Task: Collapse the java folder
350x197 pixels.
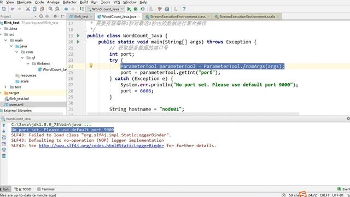Action: coord(11,46)
